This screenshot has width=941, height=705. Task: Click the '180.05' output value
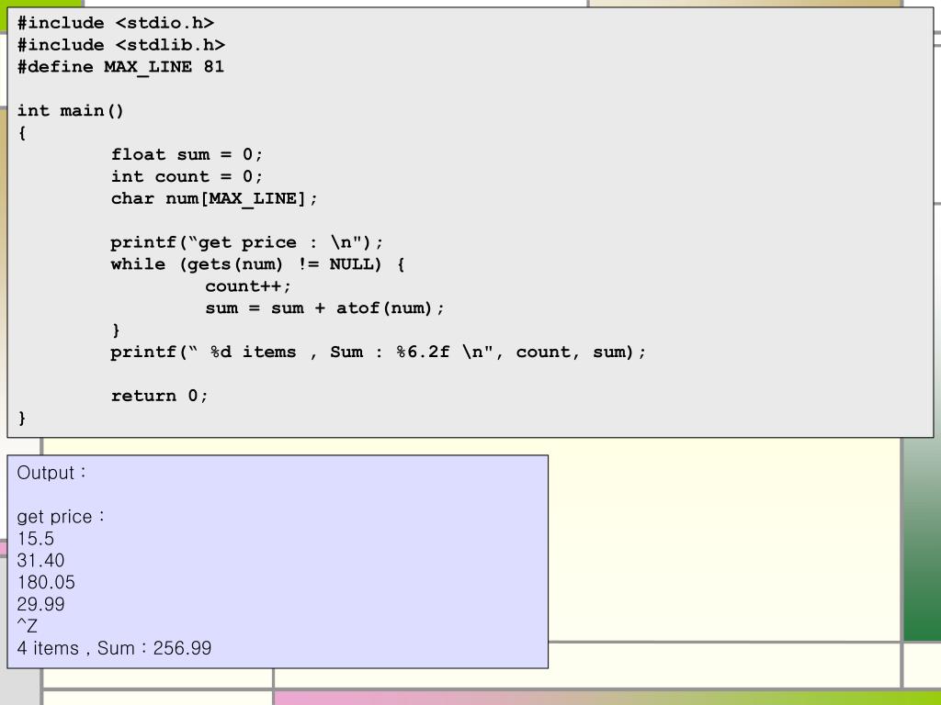(x=46, y=582)
